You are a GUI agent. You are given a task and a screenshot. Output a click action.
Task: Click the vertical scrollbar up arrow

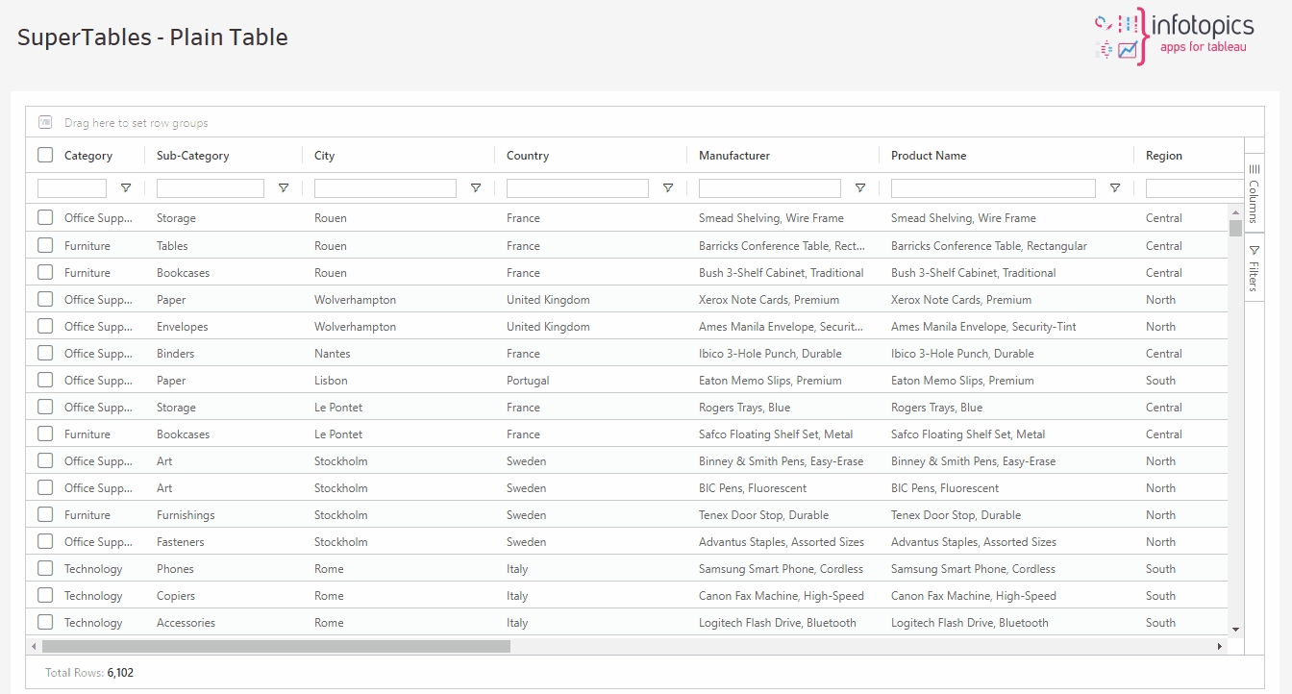tap(1235, 211)
